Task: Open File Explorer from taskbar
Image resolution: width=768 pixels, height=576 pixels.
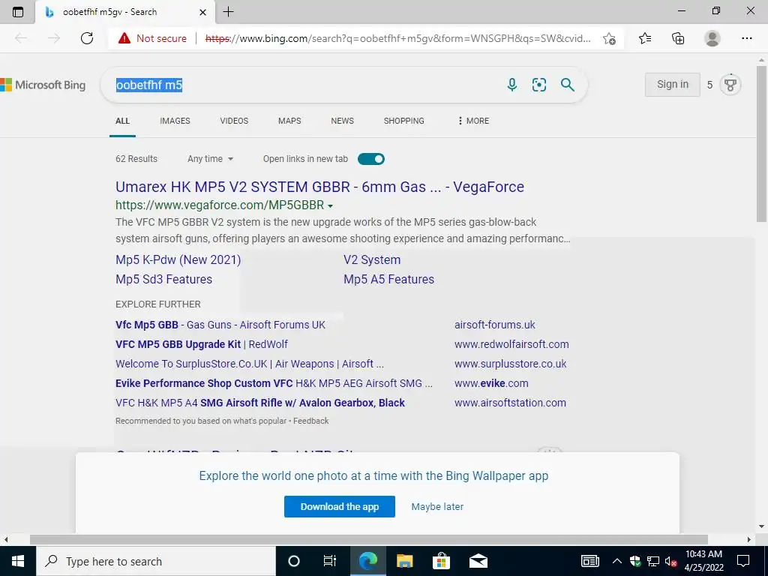Action: (404, 561)
